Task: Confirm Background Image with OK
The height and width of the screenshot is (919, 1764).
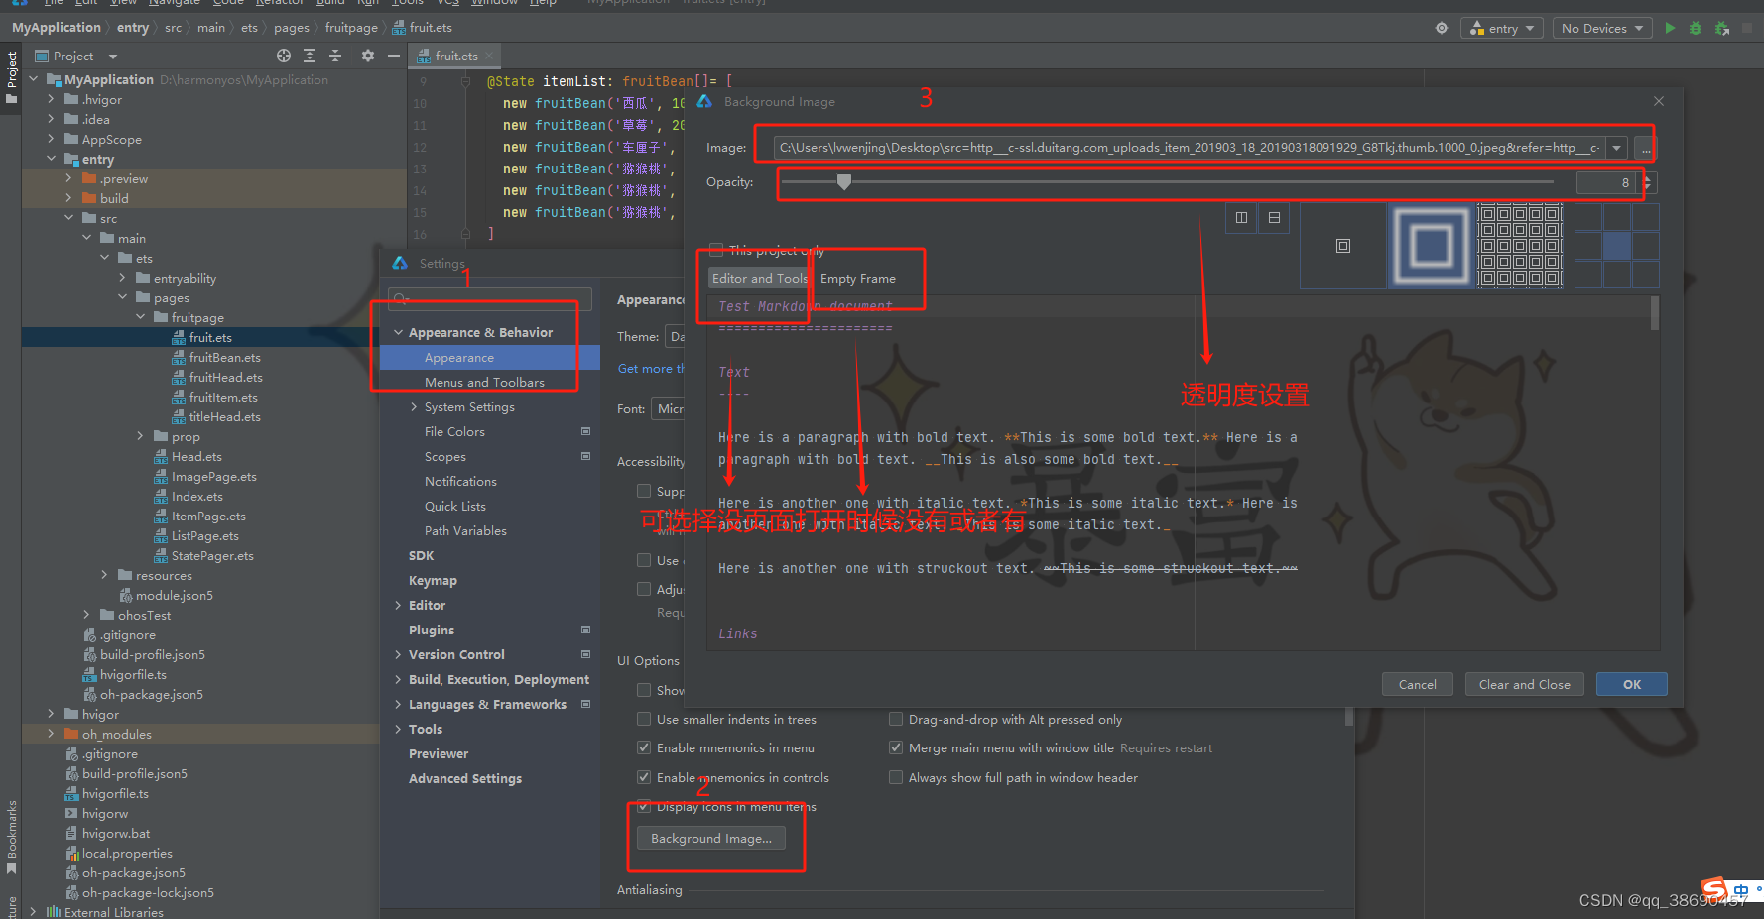Action: click(1631, 684)
